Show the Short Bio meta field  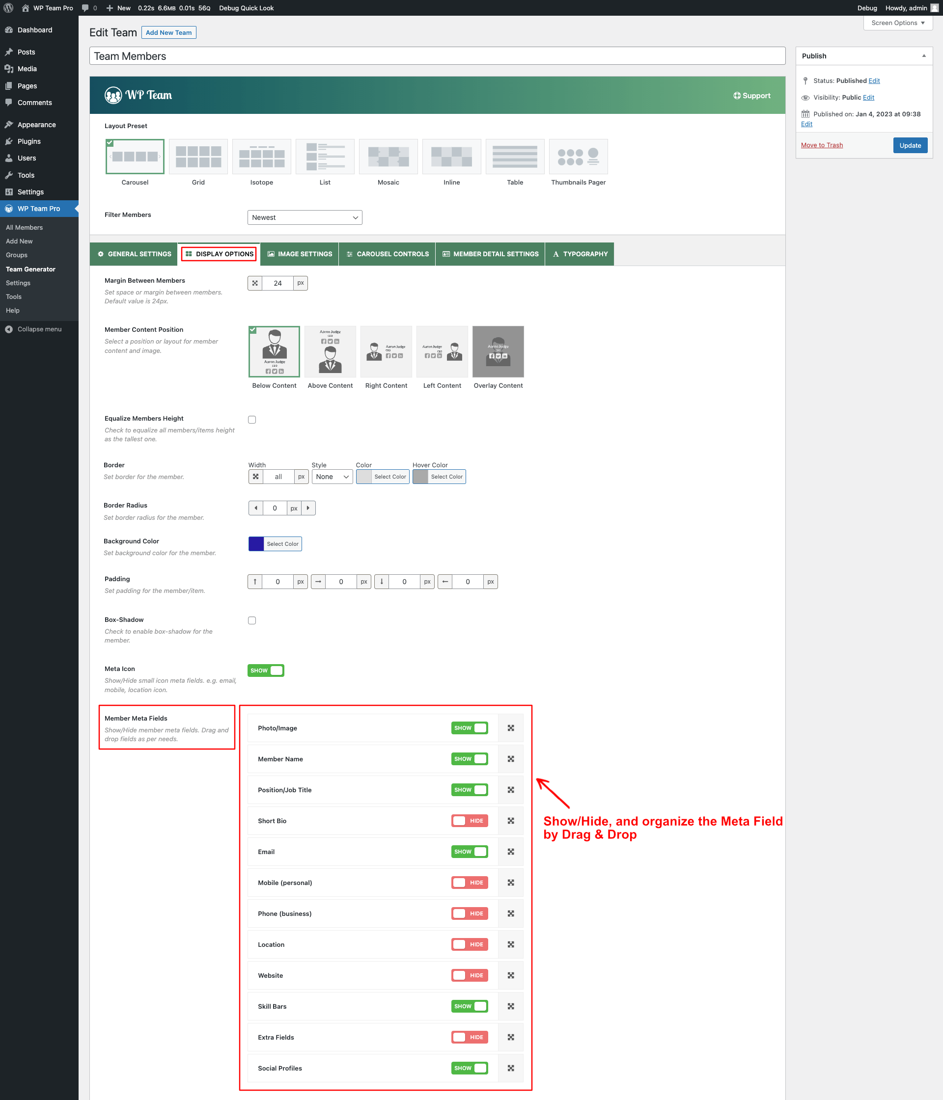pyautogui.click(x=469, y=821)
